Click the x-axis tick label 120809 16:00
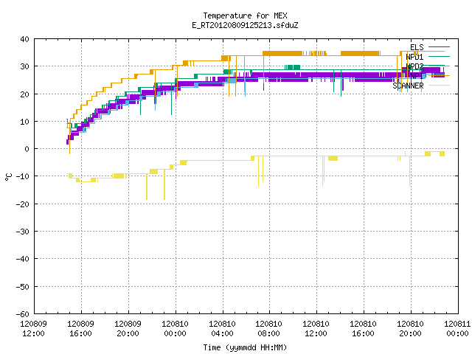The image size is (472, 354). [80, 329]
